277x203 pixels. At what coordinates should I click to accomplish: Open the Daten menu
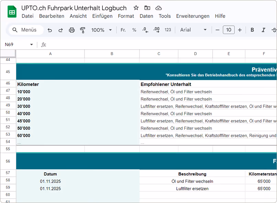tap(146, 16)
